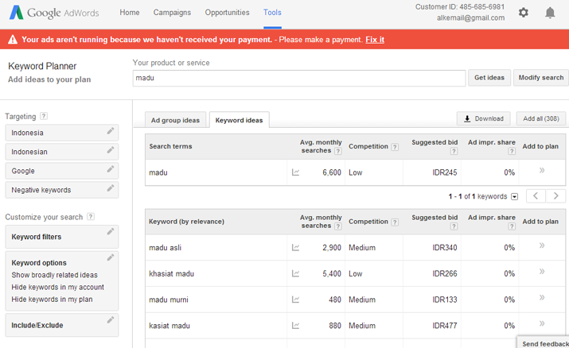Screen dimensions: 569x348
Task: Edit Negative keywords with pencil icon
Action: point(111,188)
